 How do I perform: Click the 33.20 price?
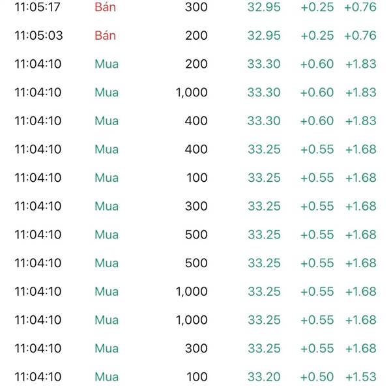point(264,377)
